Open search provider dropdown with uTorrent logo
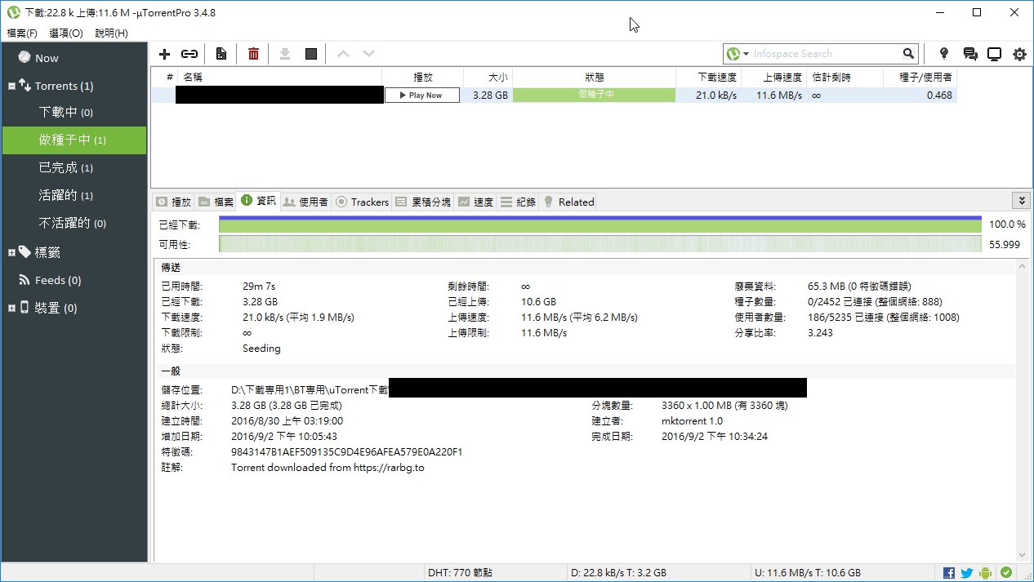1034x582 pixels. pos(737,54)
